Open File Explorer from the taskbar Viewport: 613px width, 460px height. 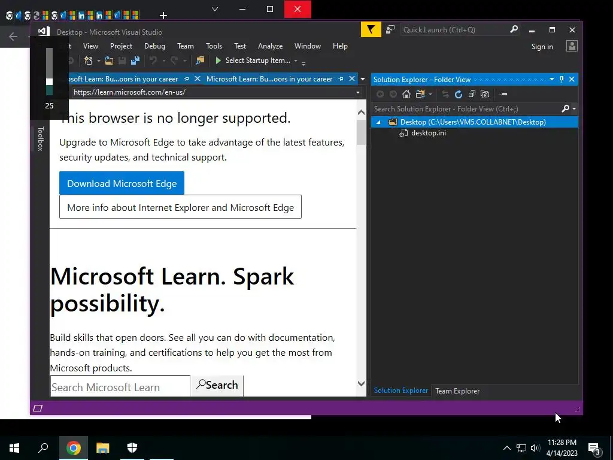click(102, 448)
